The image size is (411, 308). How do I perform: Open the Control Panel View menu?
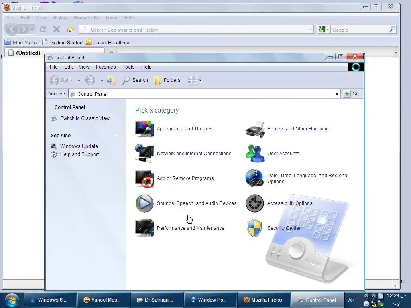(84, 67)
